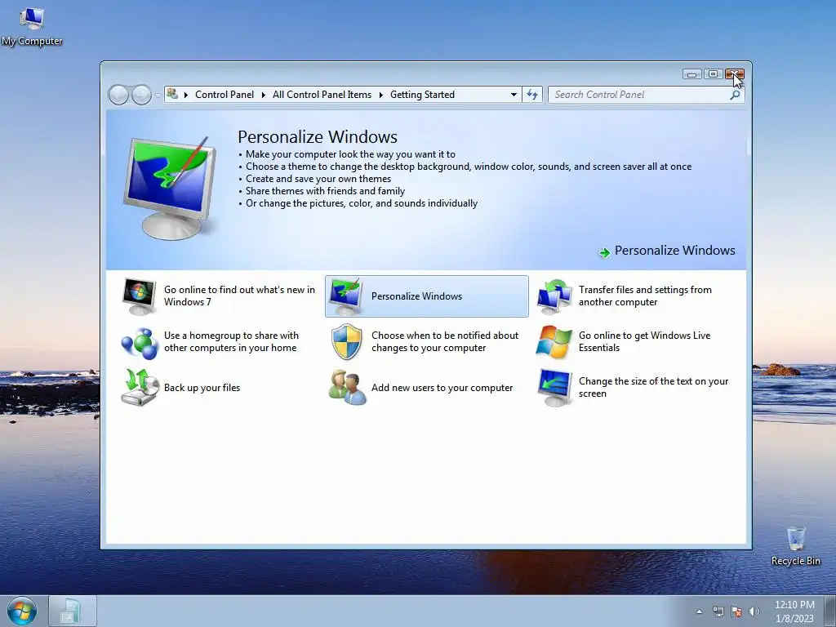Select 'Use a homegroup to share' text
The height and width of the screenshot is (627, 836).
[x=231, y=342]
